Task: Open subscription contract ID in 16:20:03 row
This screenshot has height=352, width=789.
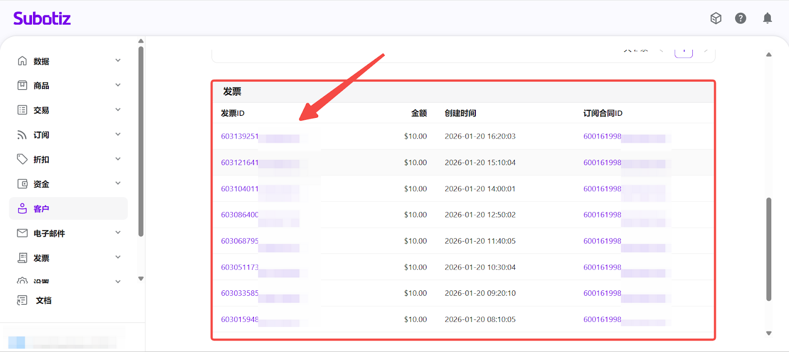Action: pos(602,137)
